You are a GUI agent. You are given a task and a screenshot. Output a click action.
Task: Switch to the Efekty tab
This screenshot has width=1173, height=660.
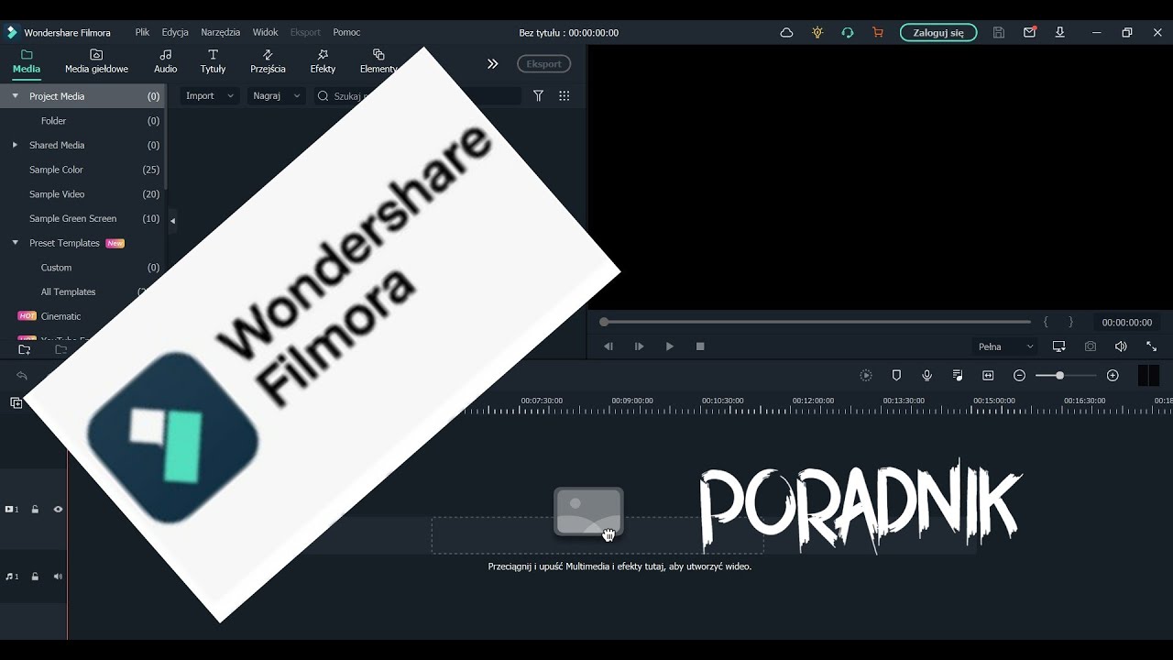click(323, 61)
